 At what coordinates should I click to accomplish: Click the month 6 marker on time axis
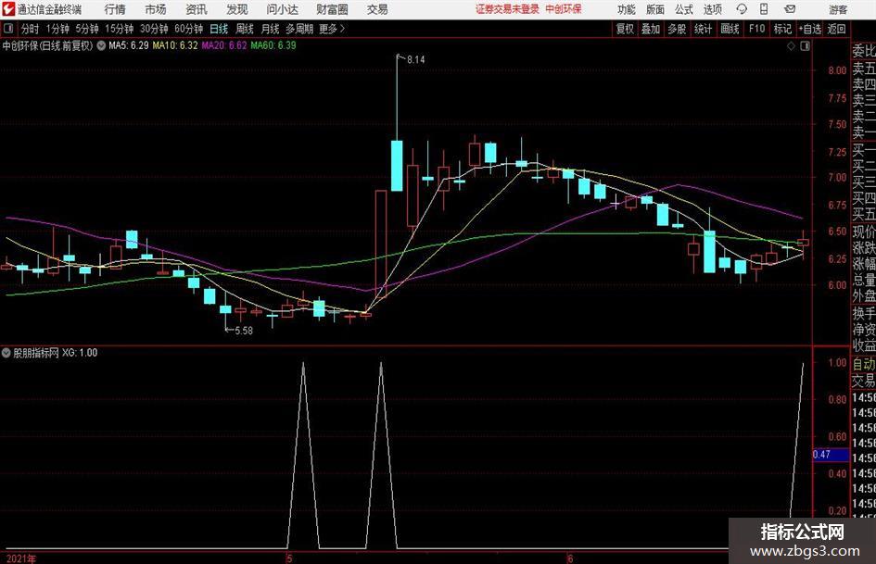pyautogui.click(x=570, y=558)
